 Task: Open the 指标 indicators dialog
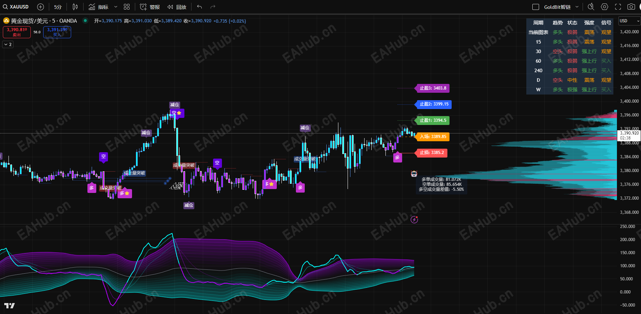pyautogui.click(x=98, y=7)
